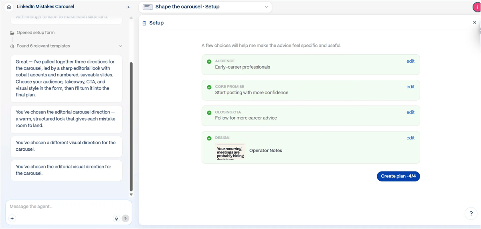Click the chat scrollbar up arrow

point(131,18)
